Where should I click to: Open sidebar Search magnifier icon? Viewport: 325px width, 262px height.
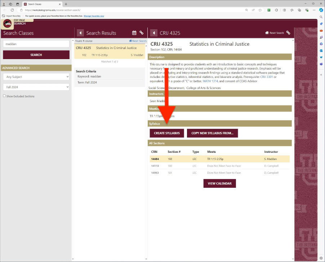pyautogui.click(x=321, y=17)
